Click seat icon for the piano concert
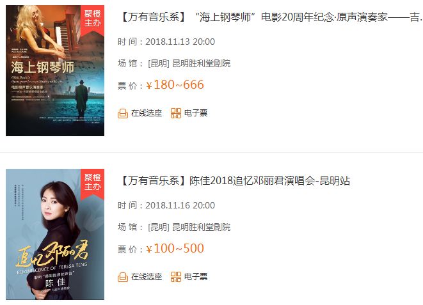The width and height of the screenshot is (423, 305). (x=123, y=113)
